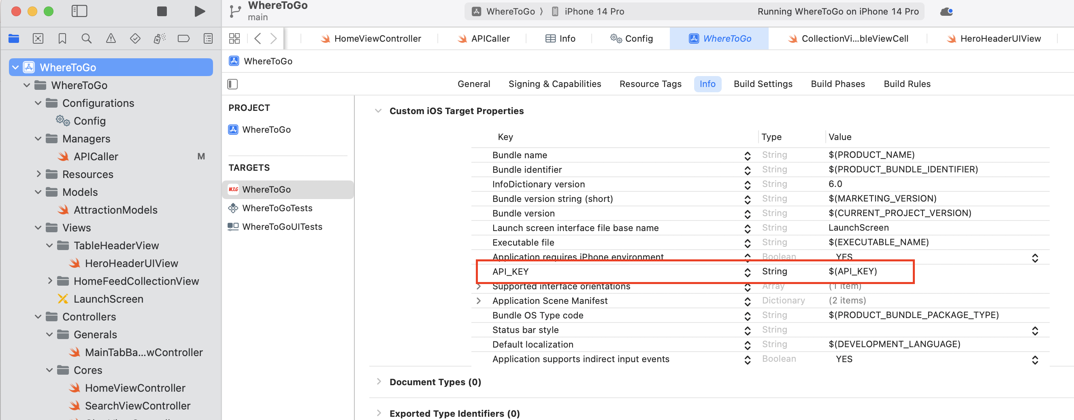Open the Bookmark navigator
Image resolution: width=1074 pixels, height=420 pixels.
(62, 39)
